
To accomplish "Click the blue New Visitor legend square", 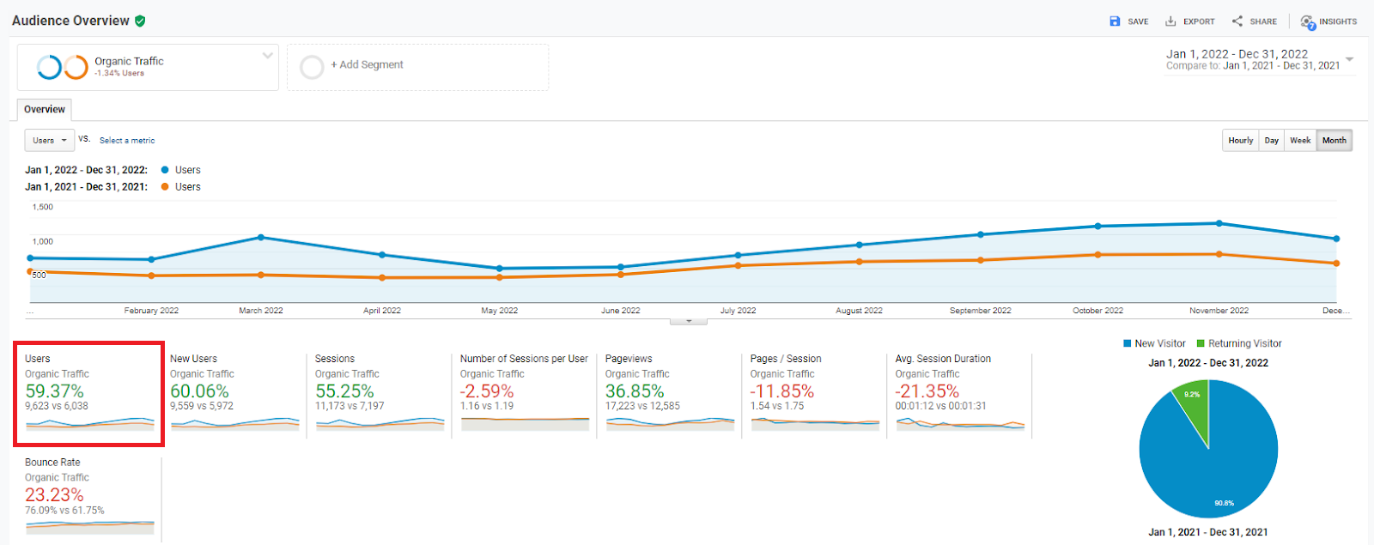I will pyautogui.click(x=1128, y=343).
